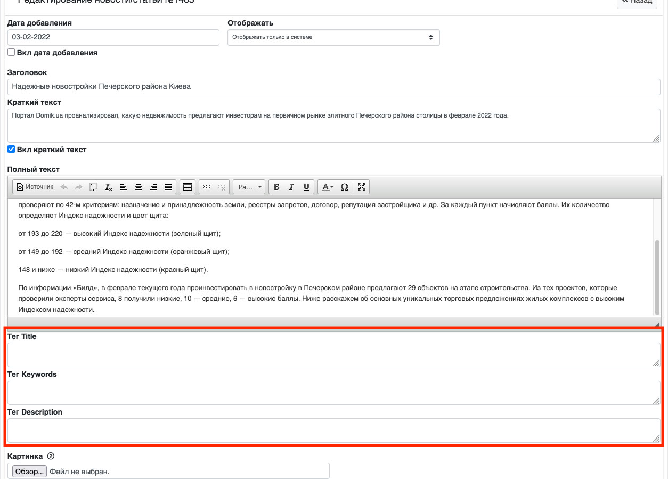The width and height of the screenshot is (668, 479).
Task: Click the 'Обзор...' file browse button
Action: [x=29, y=472]
